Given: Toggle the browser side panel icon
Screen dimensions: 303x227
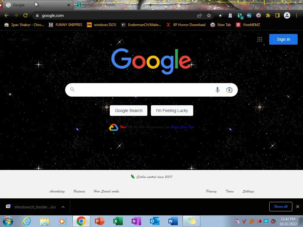Looking at the screenshot, I should [278, 15].
